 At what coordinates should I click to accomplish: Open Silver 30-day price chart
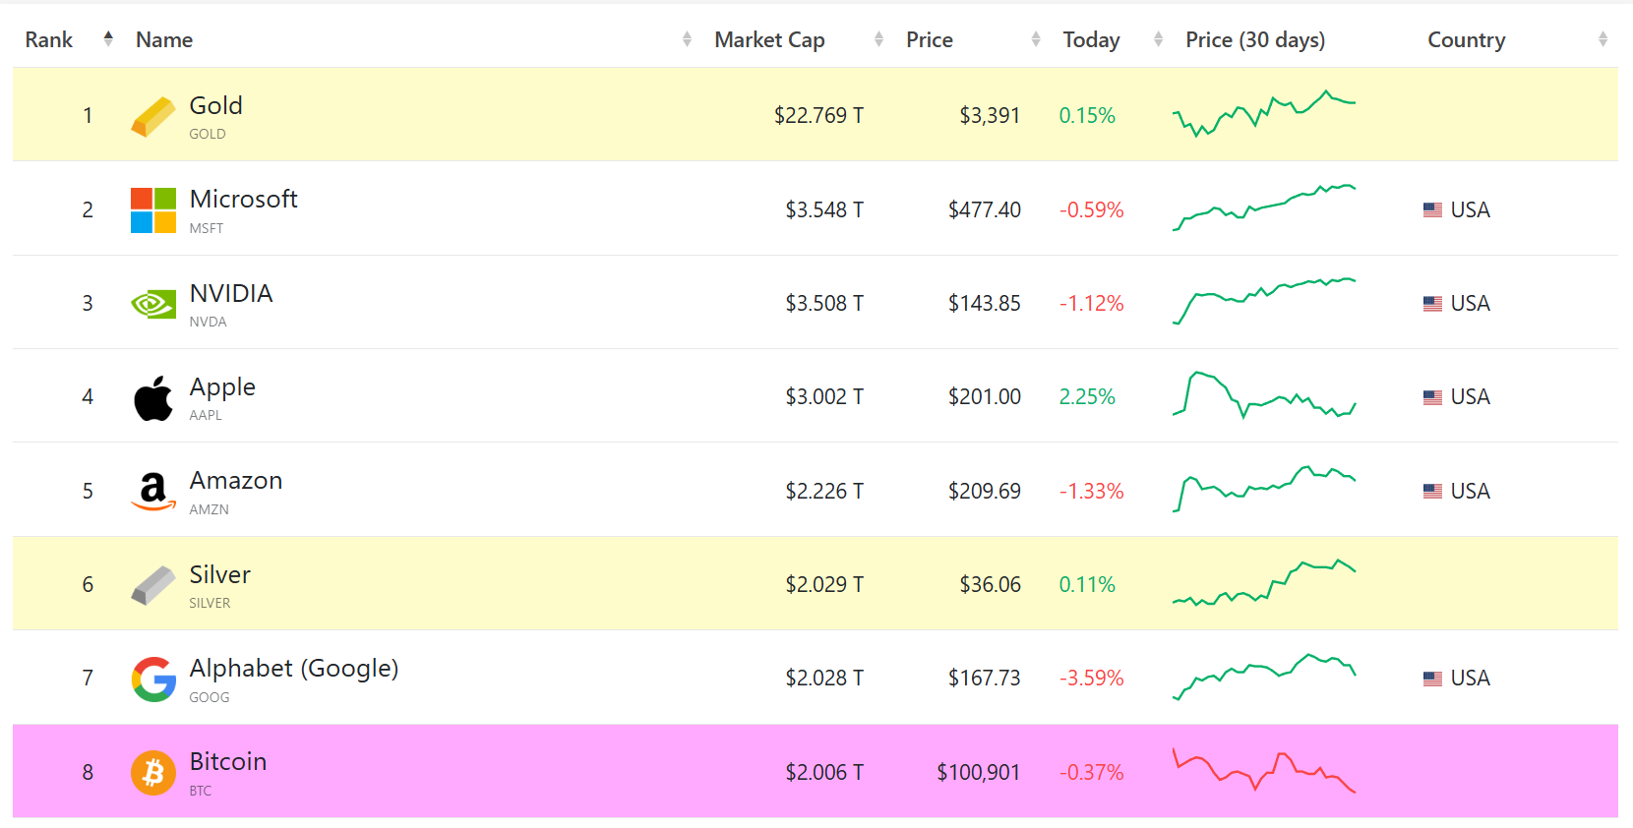pos(1264,582)
